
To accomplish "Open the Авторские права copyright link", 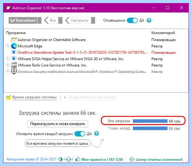I will click(31, 159).
